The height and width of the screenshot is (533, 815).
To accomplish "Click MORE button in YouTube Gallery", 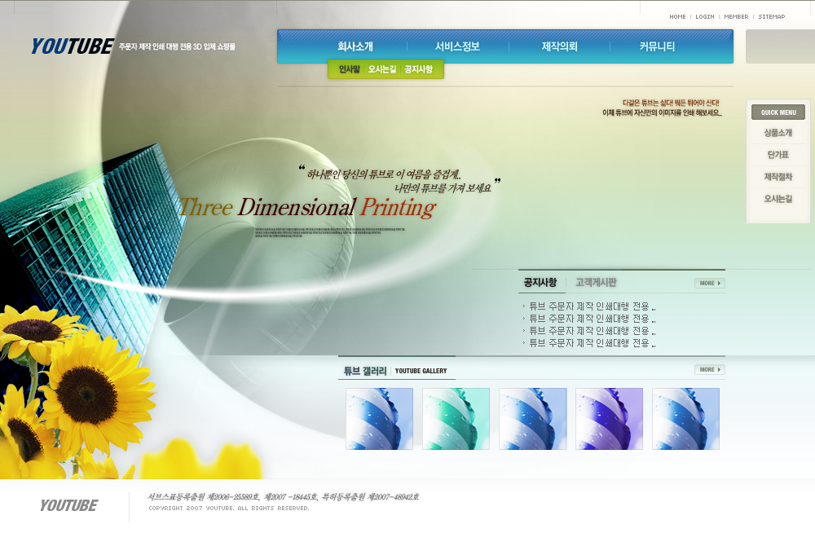I will click(709, 370).
